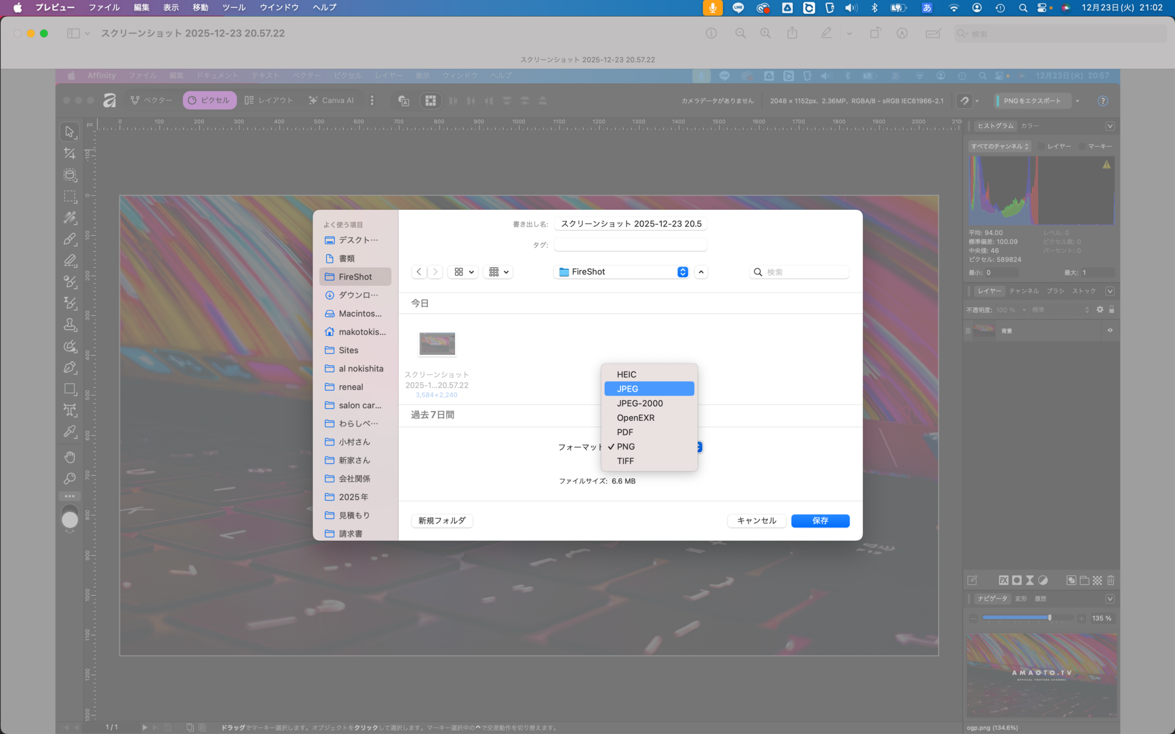Click the screenshot thumbnail in the file list
Screen dimensions: 1175x734
[437, 343]
